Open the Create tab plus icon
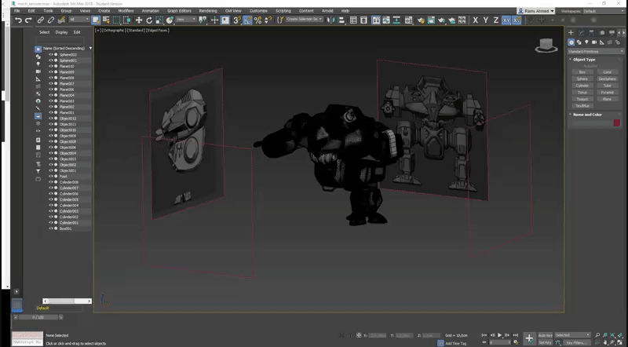 click(x=571, y=32)
